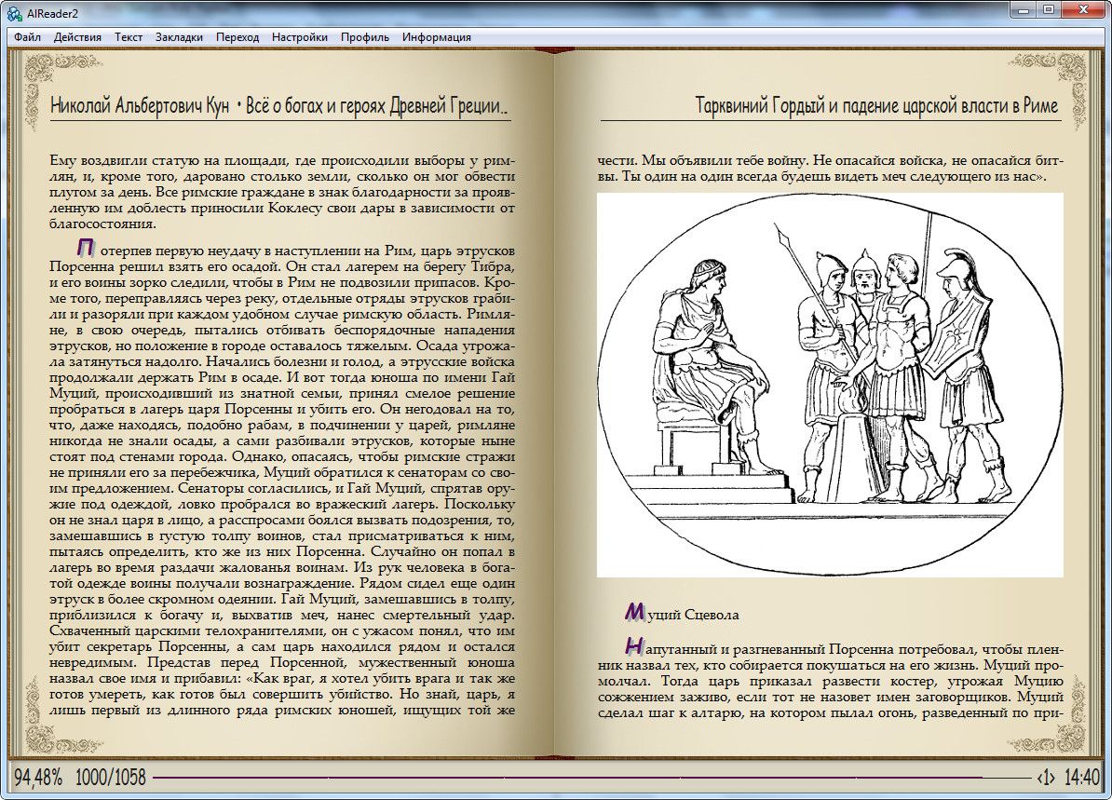Click the line 'чести. Мы объявили тебе войну'
This screenshot has height=800, width=1112.
point(830,160)
